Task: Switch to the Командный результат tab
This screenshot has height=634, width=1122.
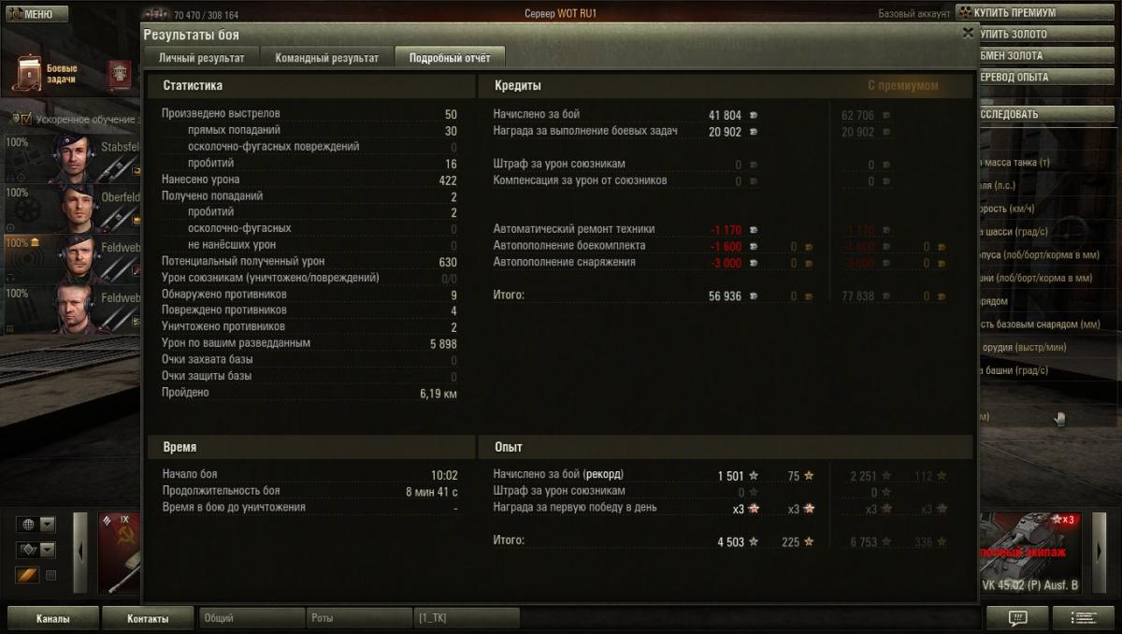Action: coord(326,57)
